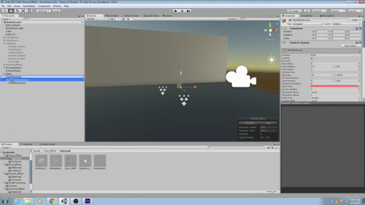Viewport: 365px width, 205px height.
Task: Open Internet Explorer from the taskbar
Action: point(17,201)
